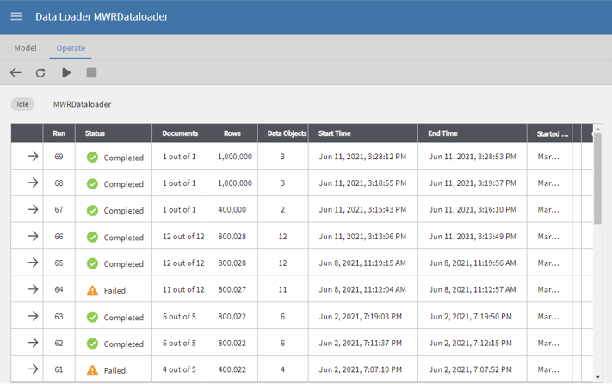612x384 pixels.
Task: Click the truncated Started column header
Action: coord(553,133)
